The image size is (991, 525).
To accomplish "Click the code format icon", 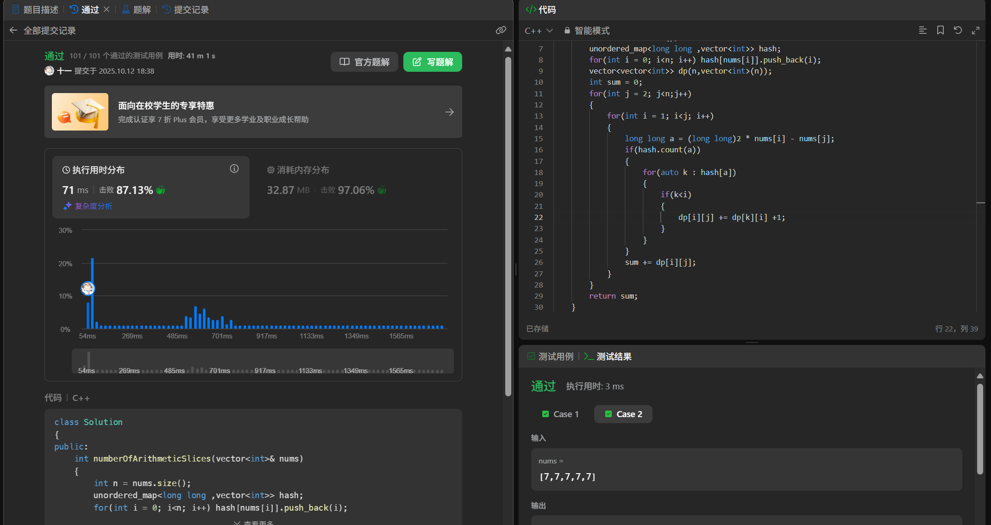I will [922, 31].
